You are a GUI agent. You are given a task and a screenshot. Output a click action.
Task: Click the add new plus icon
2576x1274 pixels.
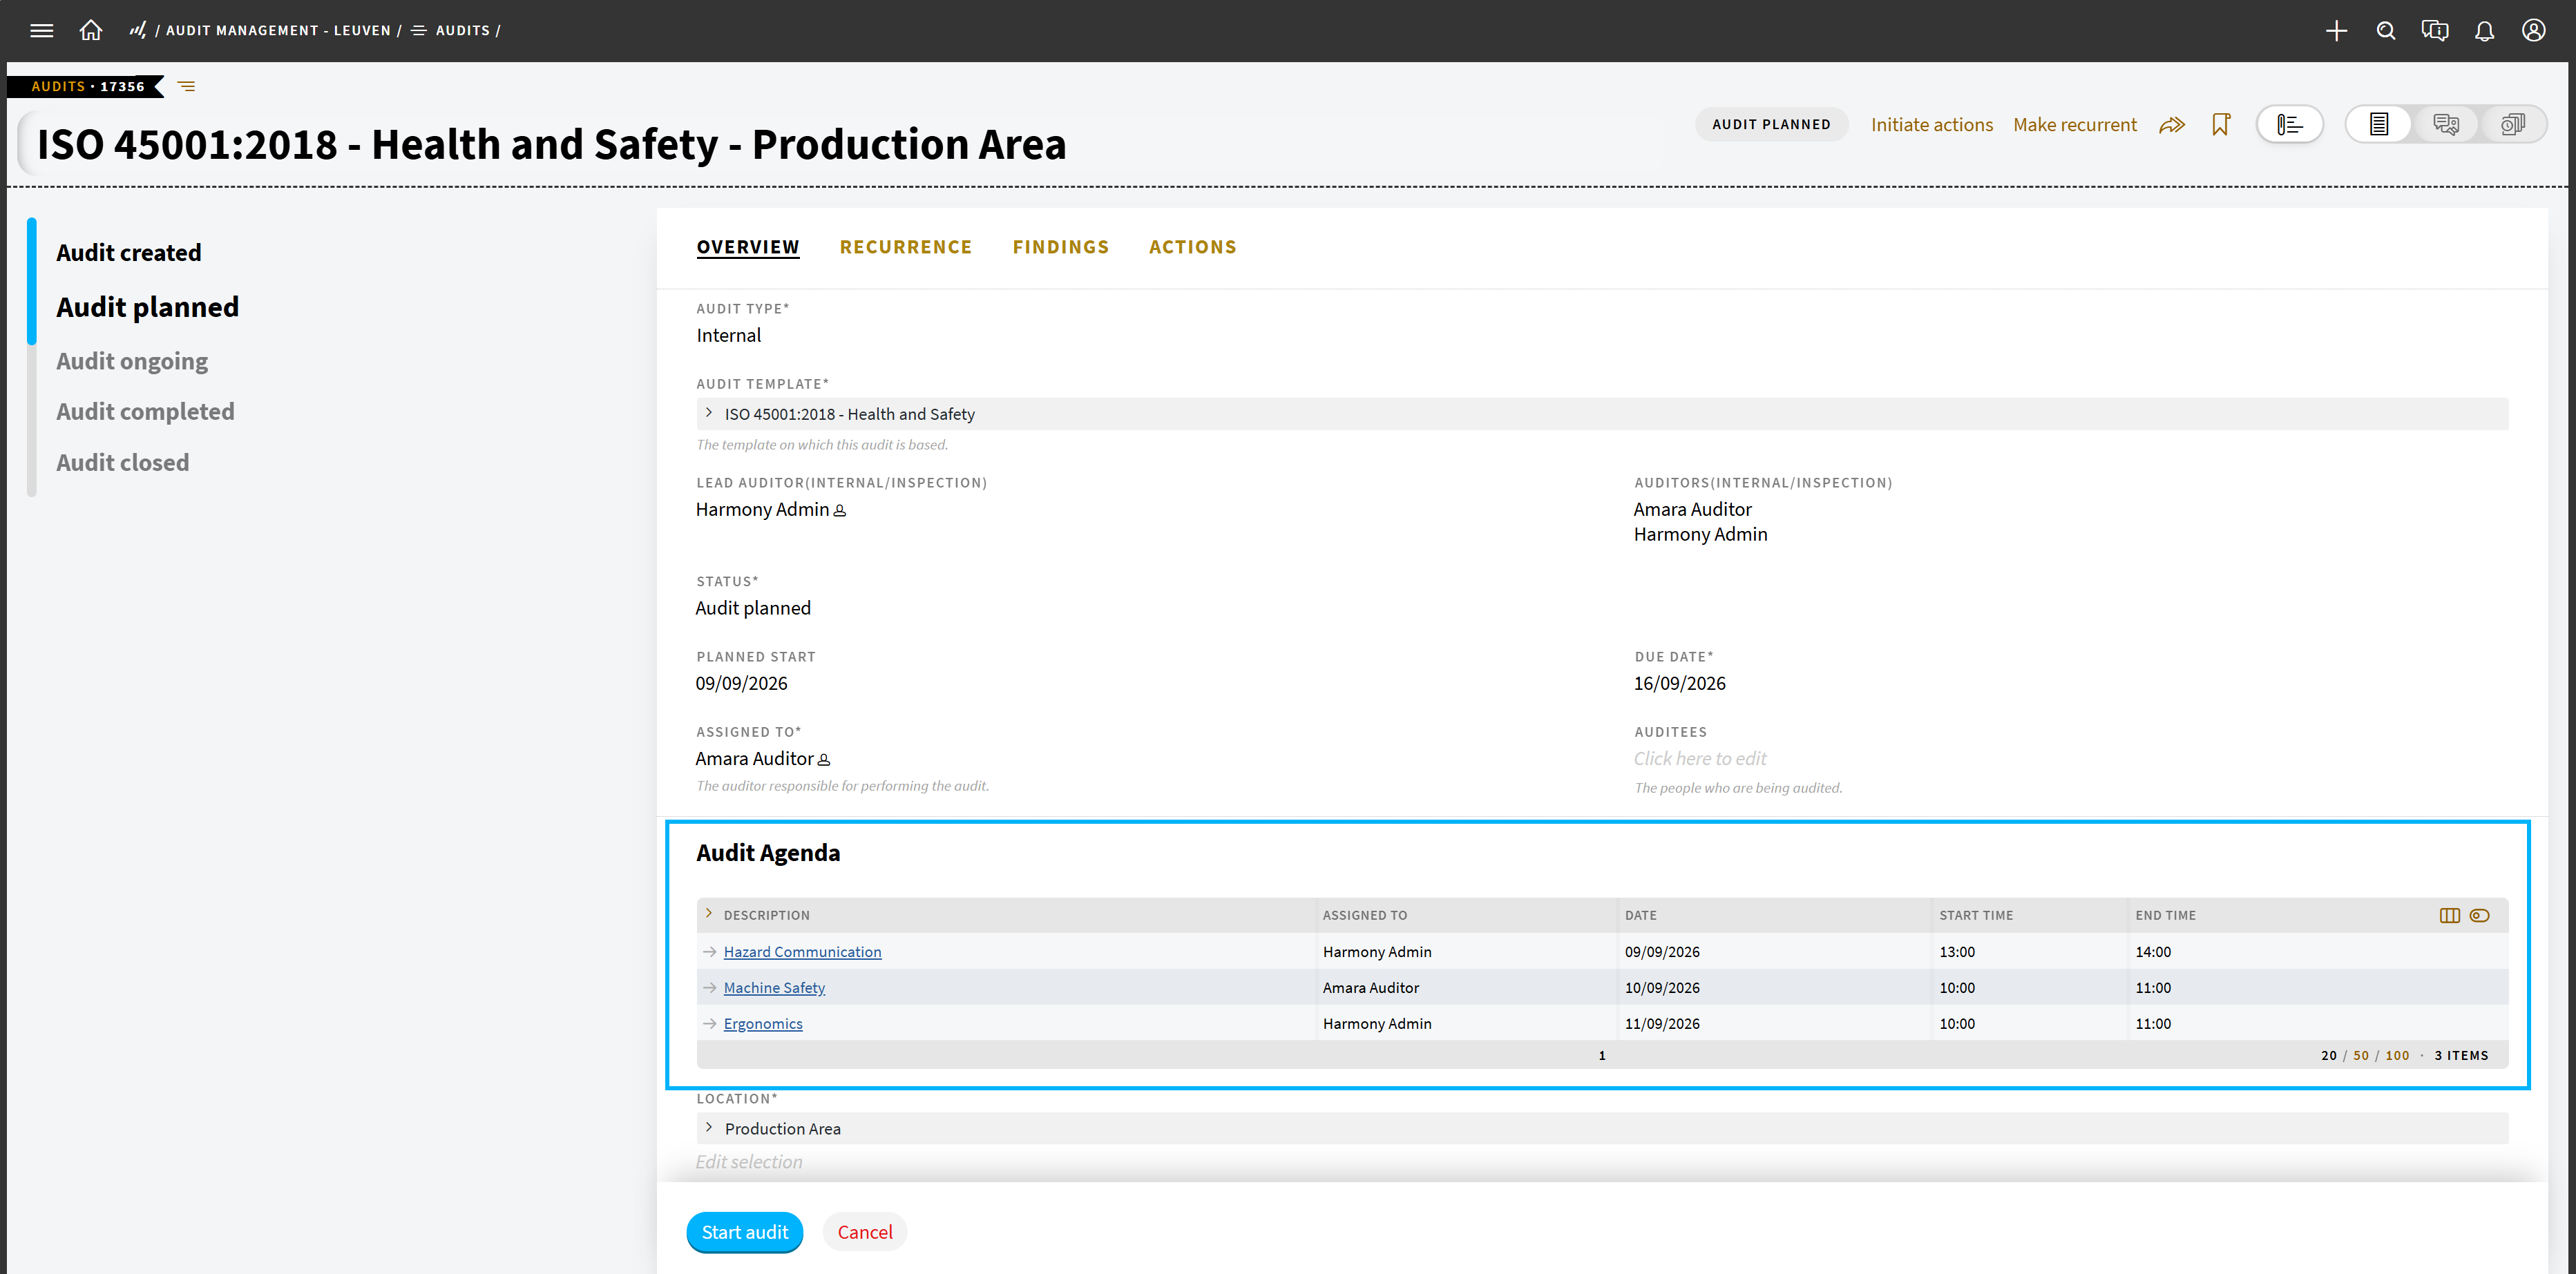click(2336, 31)
